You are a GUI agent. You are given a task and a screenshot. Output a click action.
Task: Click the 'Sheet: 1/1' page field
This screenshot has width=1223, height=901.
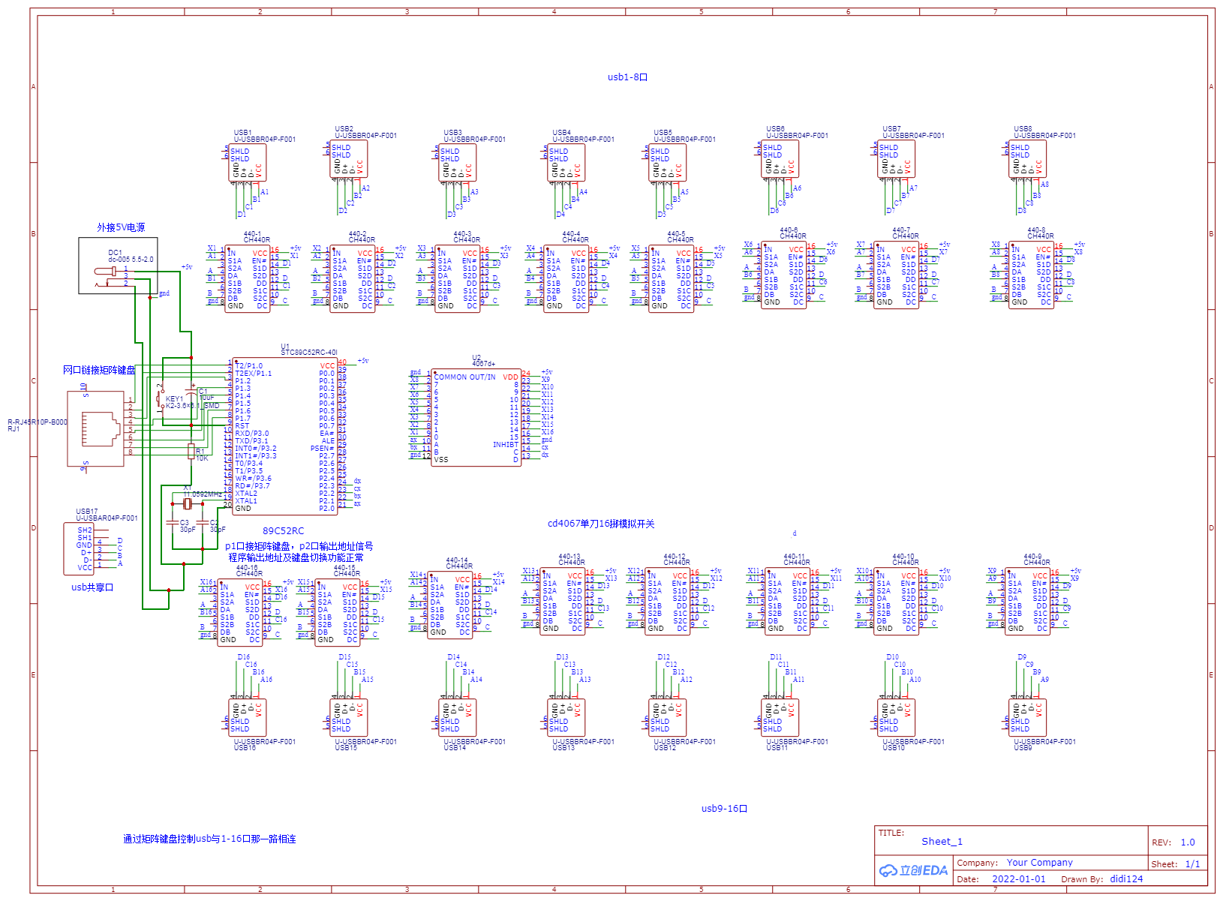[x=1176, y=864]
